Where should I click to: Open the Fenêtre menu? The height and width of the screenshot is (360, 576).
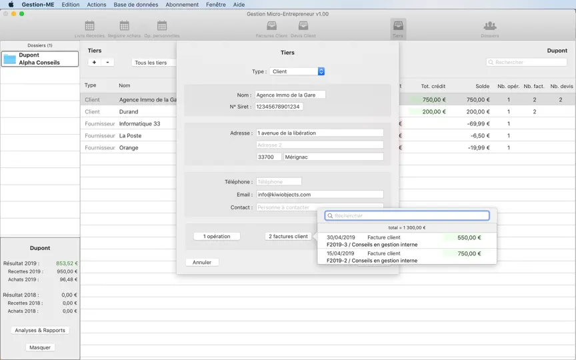click(216, 5)
